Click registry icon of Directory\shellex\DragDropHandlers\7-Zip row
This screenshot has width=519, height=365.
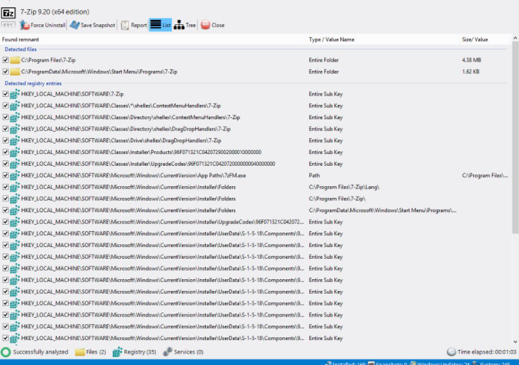(14, 129)
